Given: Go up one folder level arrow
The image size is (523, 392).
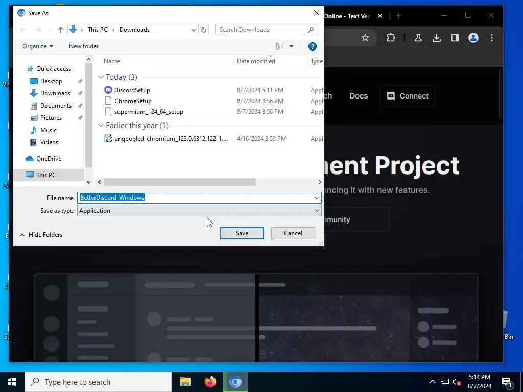Looking at the screenshot, I should [60, 30].
